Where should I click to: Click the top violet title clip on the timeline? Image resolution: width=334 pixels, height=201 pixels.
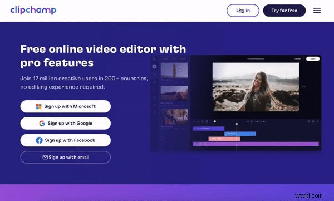[x=209, y=129]
